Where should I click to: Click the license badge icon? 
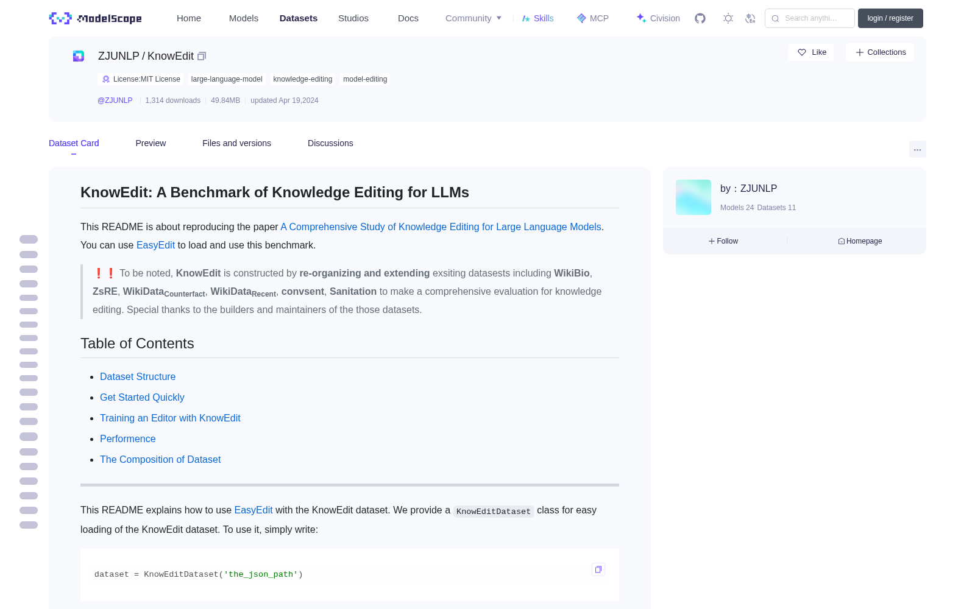tap(106, 79)
